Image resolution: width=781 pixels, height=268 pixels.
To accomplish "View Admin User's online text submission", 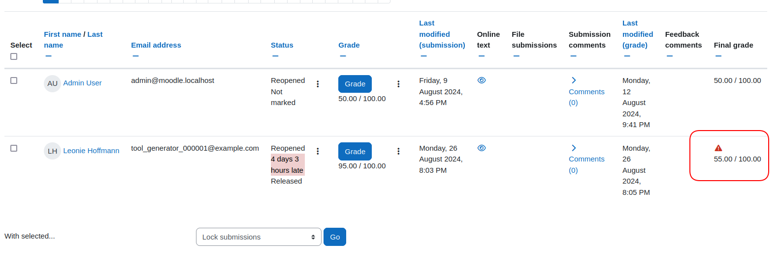I will tap(482, 80).
